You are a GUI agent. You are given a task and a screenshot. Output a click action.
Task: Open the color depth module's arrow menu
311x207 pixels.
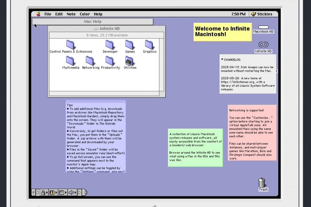pyautogui.click(x=56, y=192)
